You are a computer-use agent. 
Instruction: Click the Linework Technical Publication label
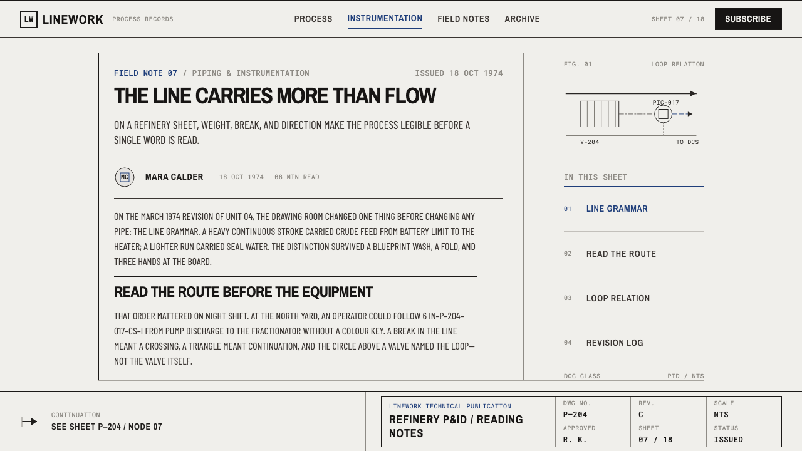(450, 407)
